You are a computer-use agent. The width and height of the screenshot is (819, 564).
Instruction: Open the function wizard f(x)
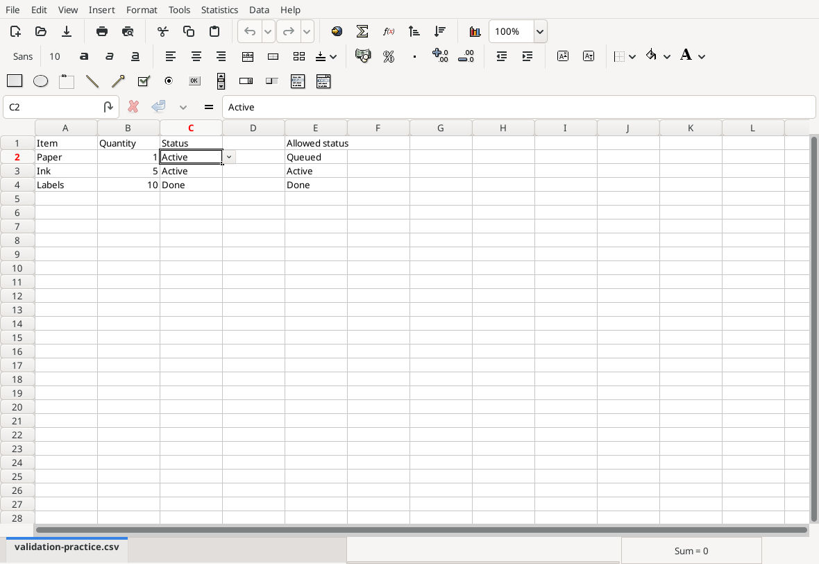[388, 31]
